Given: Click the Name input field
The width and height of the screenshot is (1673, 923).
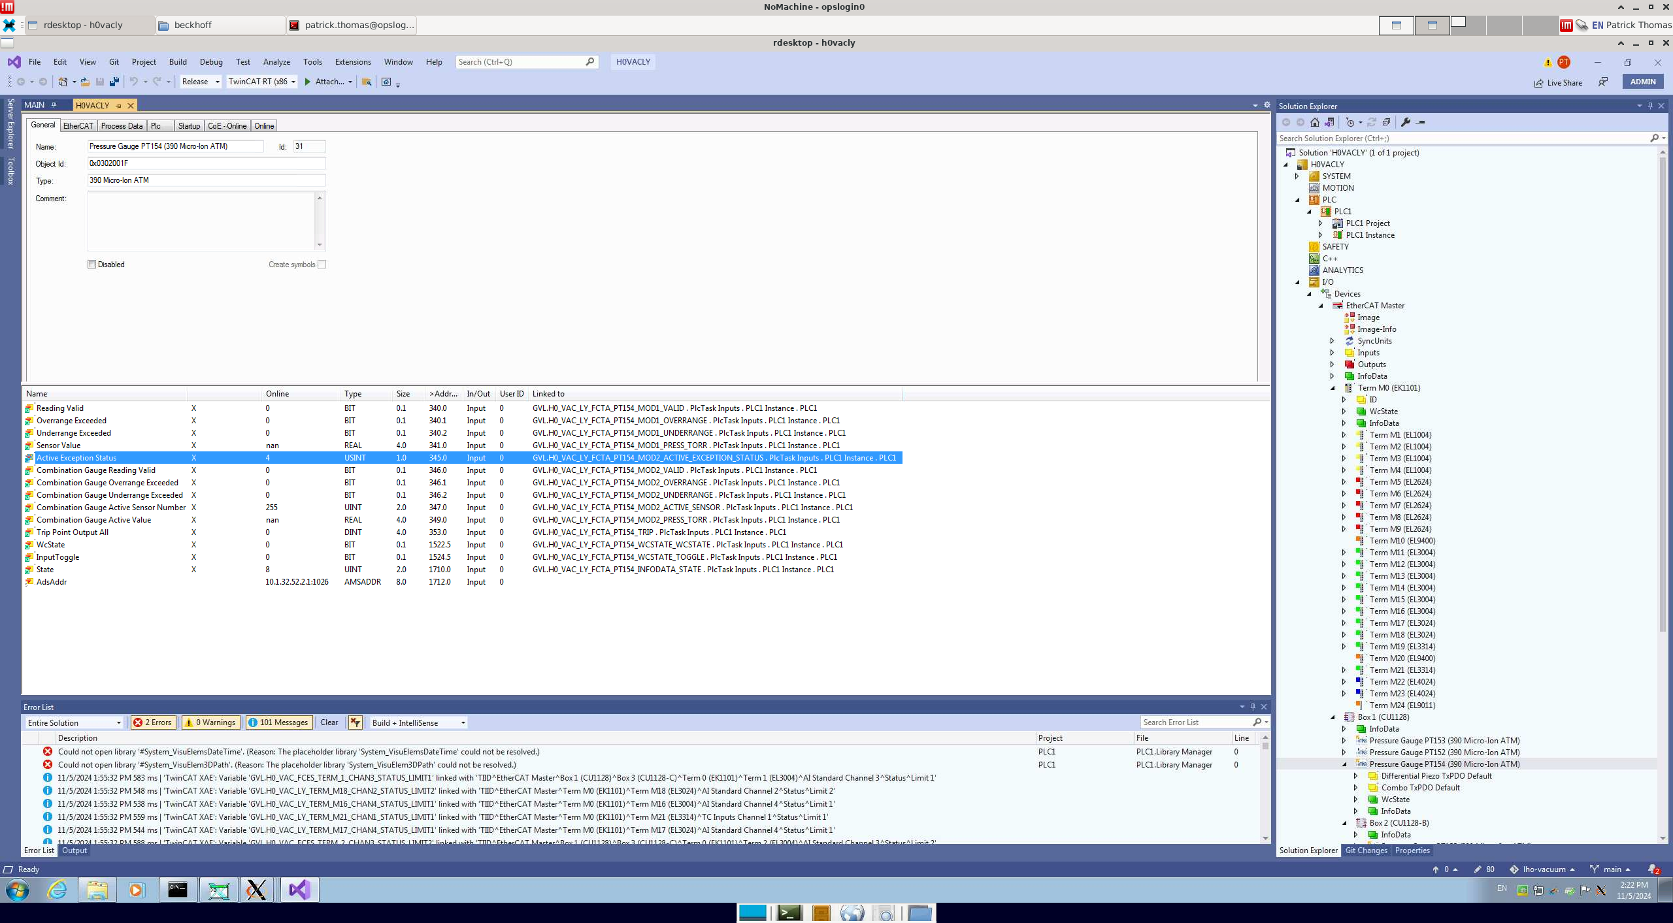Looking at the screenshot, I should click(x=175, y=146).
